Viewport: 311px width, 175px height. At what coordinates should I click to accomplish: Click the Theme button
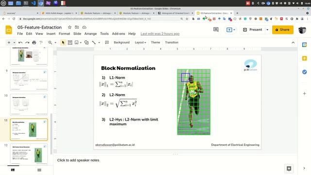[x=155, y=42]
